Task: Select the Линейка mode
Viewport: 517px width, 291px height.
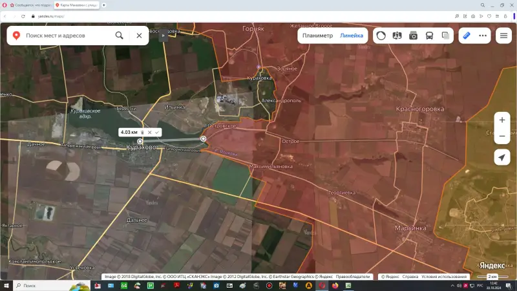Action: tap(352, 36)
